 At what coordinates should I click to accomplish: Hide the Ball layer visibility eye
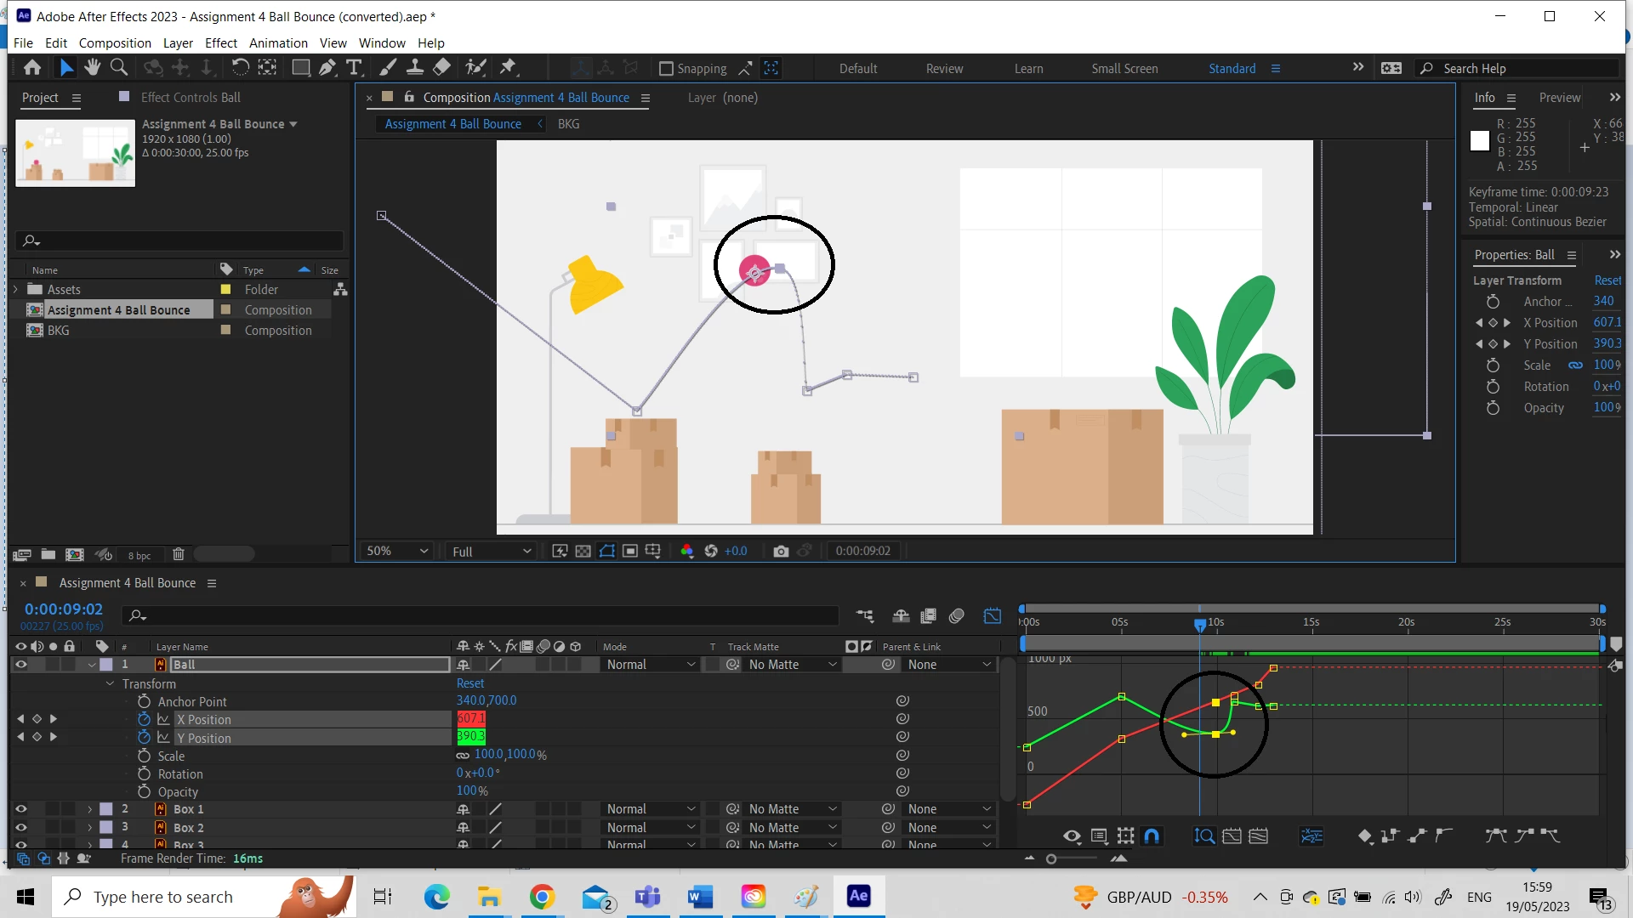[x=21, y=665]
